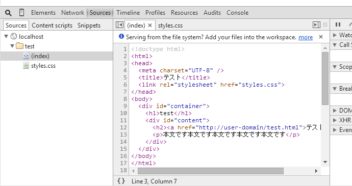Switch to the (index) editor tab
The width and height of the screenshot is (352, 186).
point(136,25)
